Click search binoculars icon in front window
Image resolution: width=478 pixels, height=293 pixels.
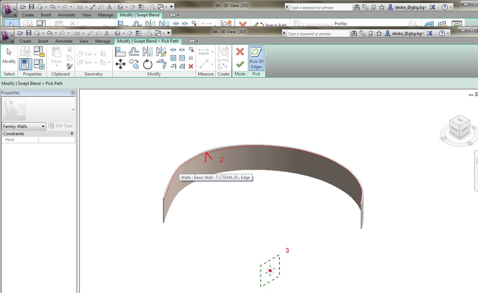(x=354, y=34)
